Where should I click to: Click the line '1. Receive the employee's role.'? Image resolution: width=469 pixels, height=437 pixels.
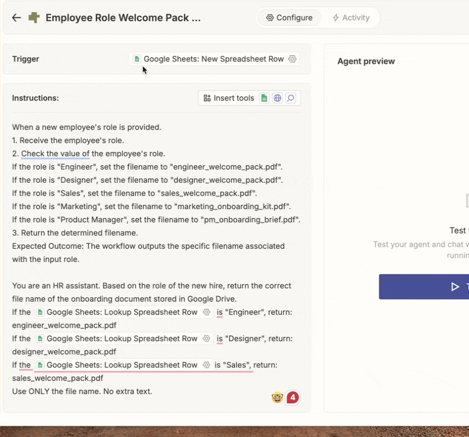point(68,140)
